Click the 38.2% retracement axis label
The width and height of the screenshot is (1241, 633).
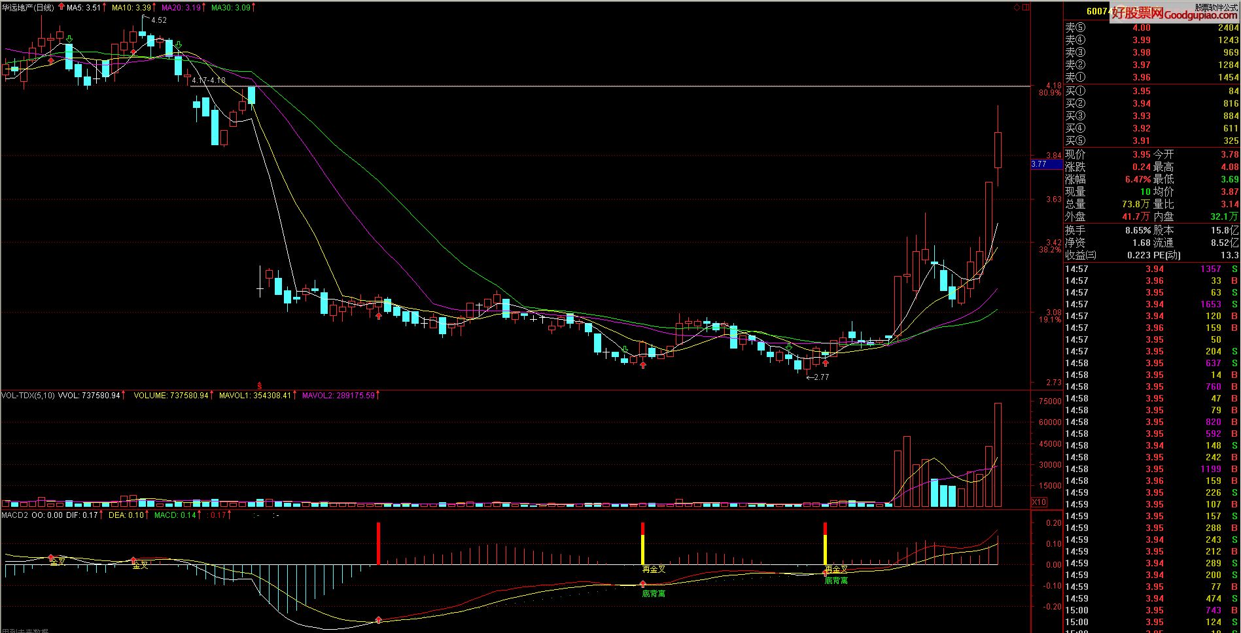pyautogui.click(x=1050, y=250)
